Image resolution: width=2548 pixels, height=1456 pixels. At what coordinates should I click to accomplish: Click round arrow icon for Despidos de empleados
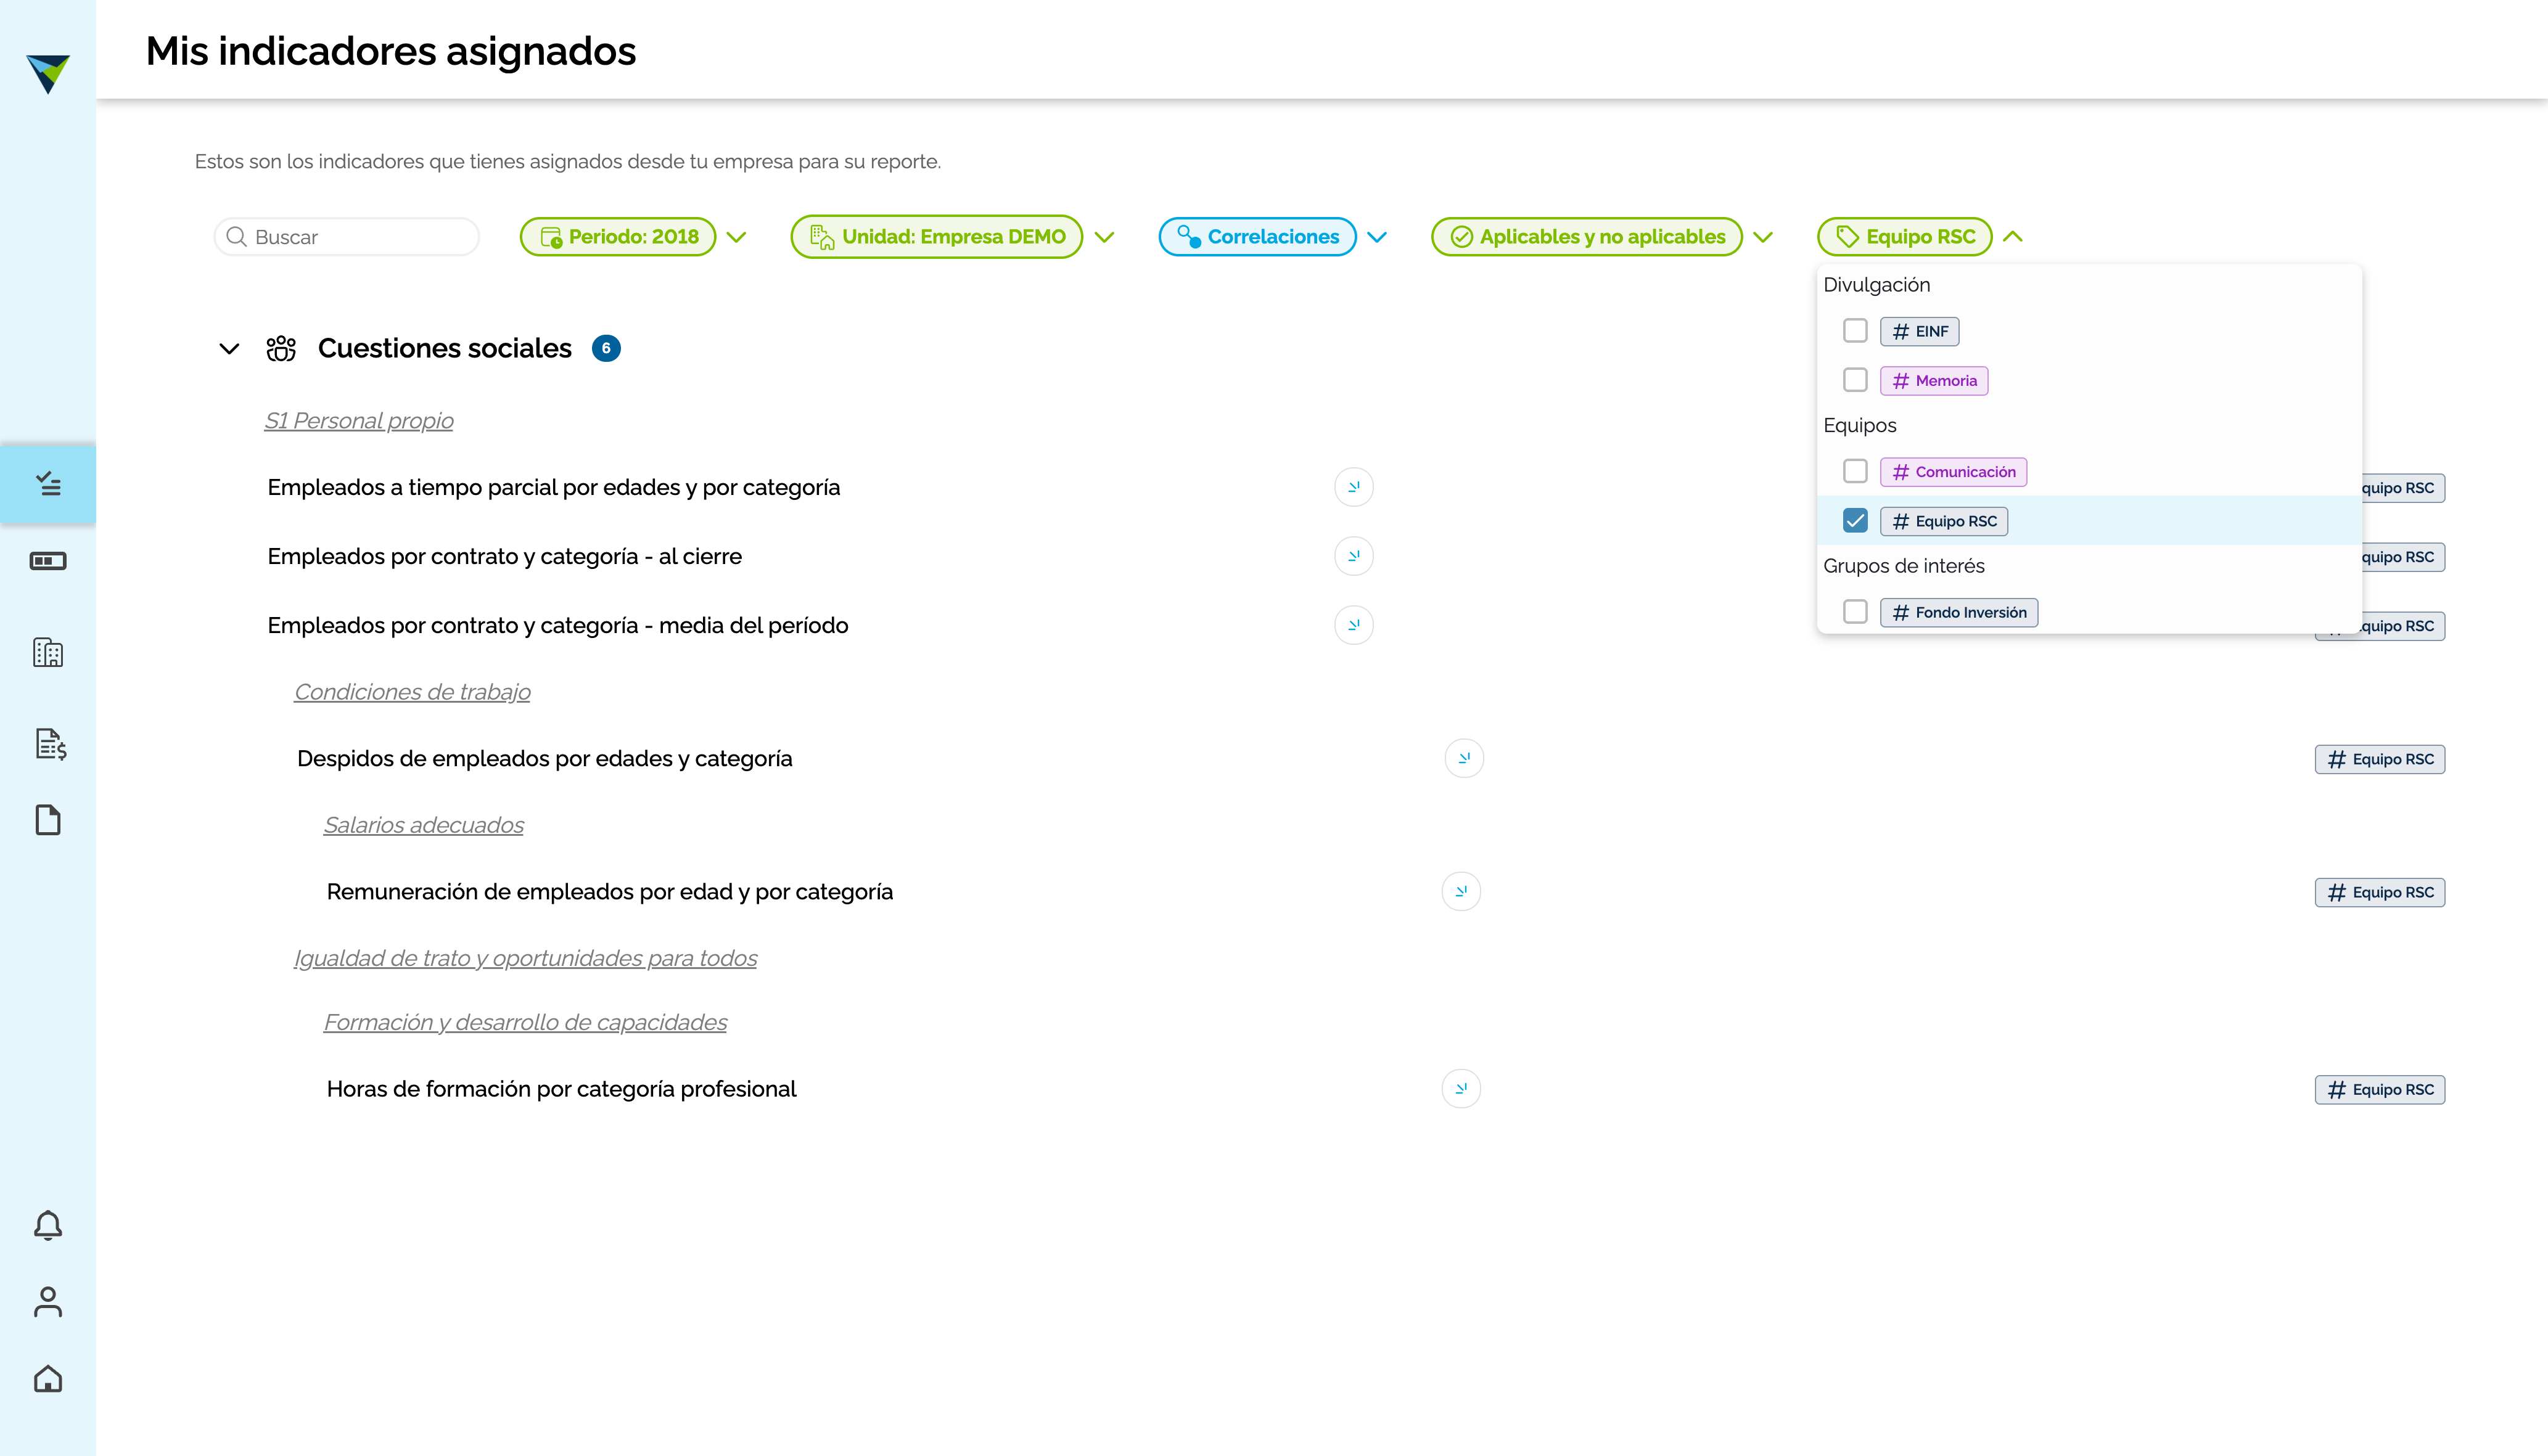pos(1463,758)
